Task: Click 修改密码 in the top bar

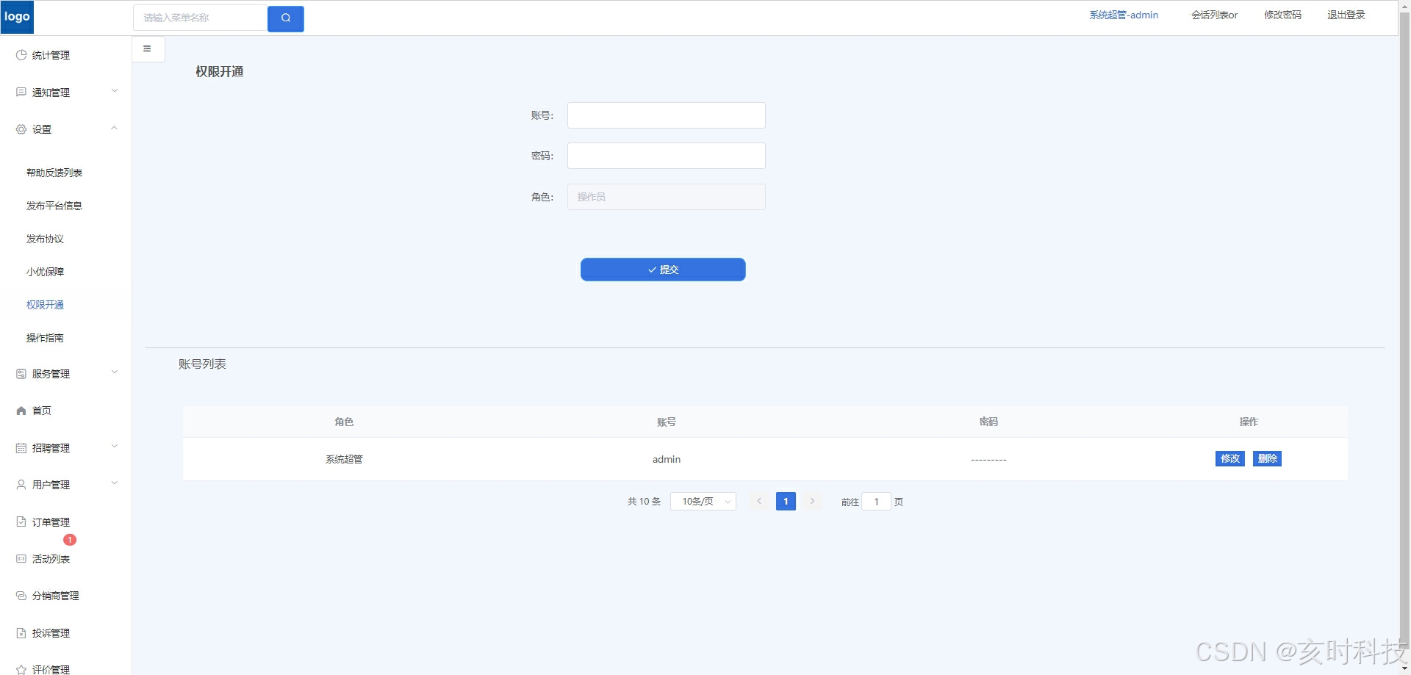Action: (x=1282, y=15)
